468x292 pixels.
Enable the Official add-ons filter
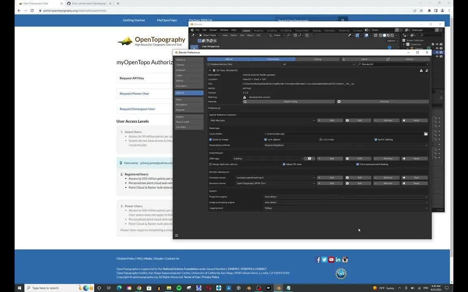coord(229,59)
